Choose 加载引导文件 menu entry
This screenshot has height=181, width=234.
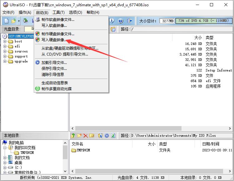click(x=71, y=62)
